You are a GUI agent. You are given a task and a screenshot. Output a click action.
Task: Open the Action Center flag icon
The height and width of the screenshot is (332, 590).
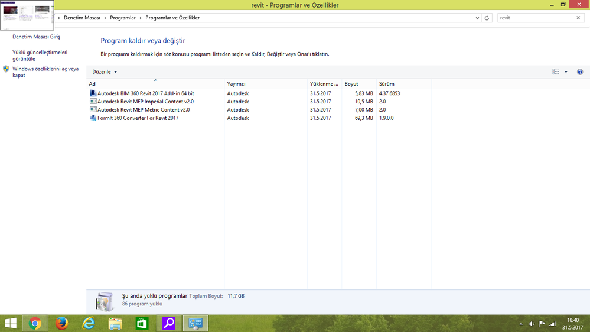[542, 324]
